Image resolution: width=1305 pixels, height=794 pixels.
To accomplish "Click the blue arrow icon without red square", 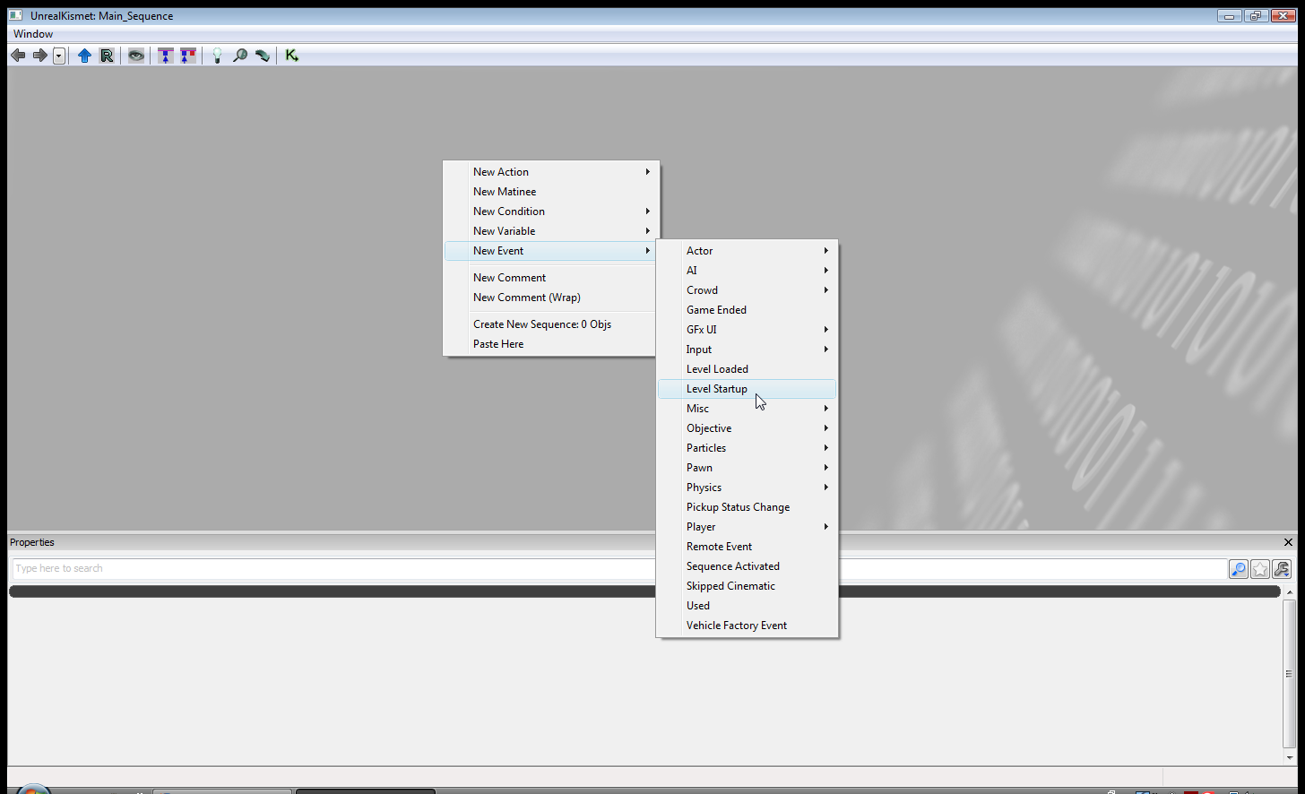I will (x=166, y=56).
